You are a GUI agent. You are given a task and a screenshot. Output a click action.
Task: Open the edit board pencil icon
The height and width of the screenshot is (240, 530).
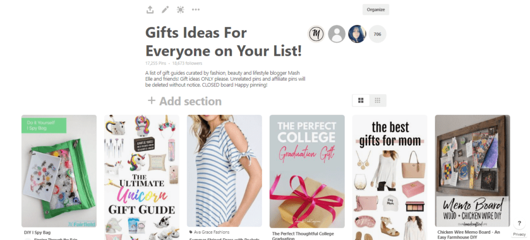(165, 10)
